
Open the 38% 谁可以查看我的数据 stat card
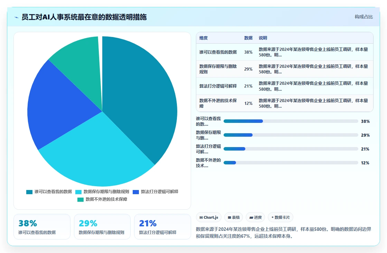point(42,227)
